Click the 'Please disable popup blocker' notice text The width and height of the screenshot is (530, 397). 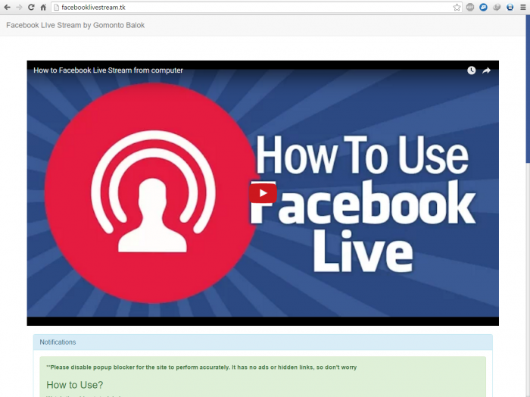[x=201, y=367]
